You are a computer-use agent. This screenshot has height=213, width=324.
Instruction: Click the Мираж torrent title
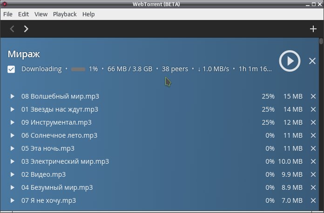click(24, 54)
